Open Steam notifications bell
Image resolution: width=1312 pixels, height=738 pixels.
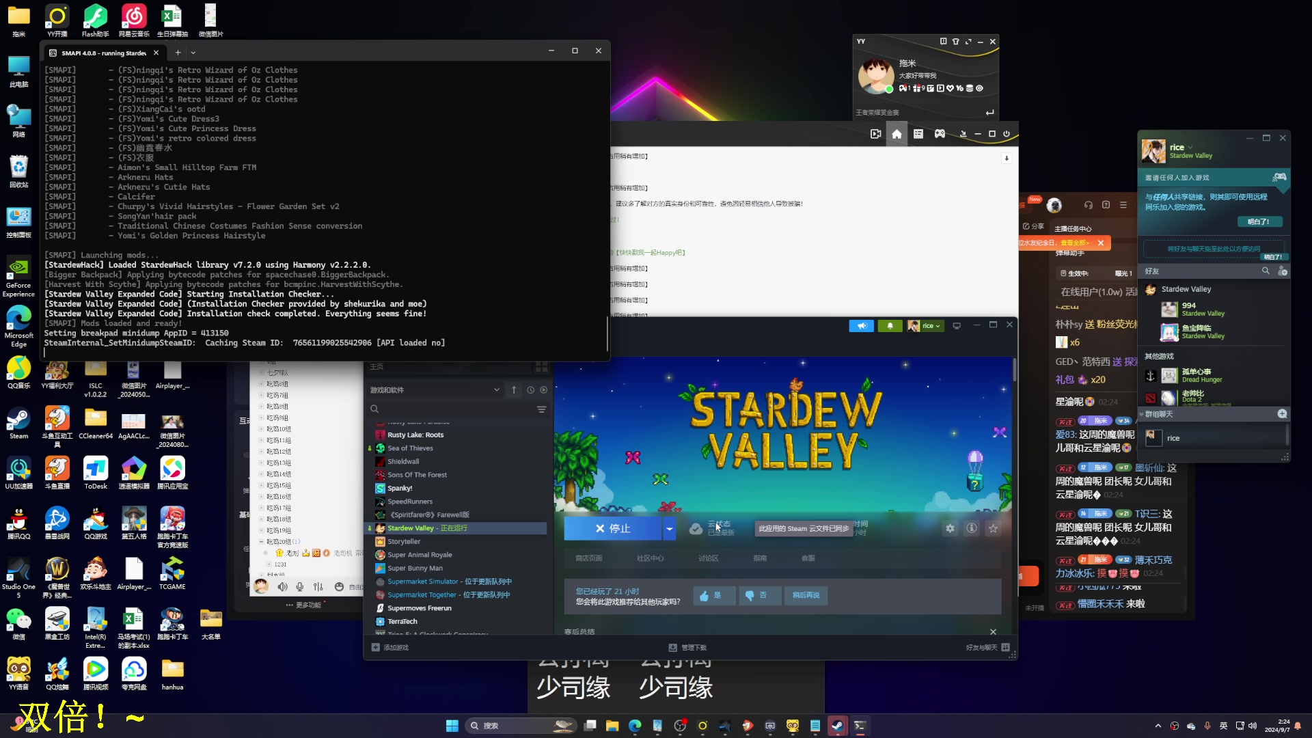[890, 326]
